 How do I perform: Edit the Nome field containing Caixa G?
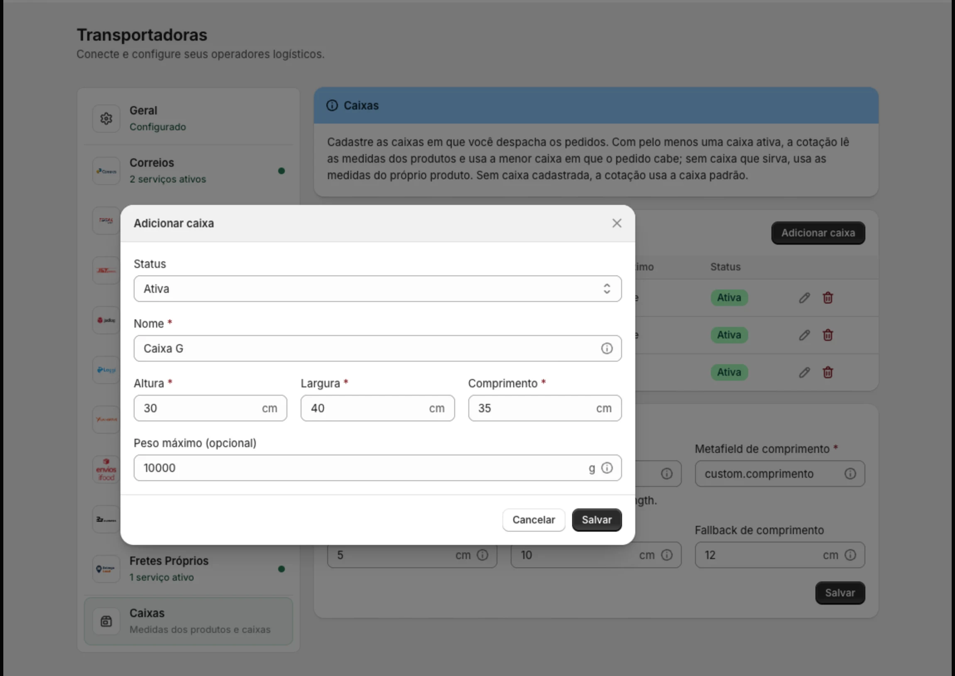click(x=377, y=348)
